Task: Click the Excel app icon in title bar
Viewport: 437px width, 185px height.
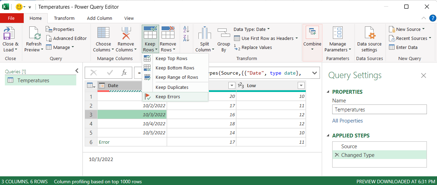Action: point(6,7)
